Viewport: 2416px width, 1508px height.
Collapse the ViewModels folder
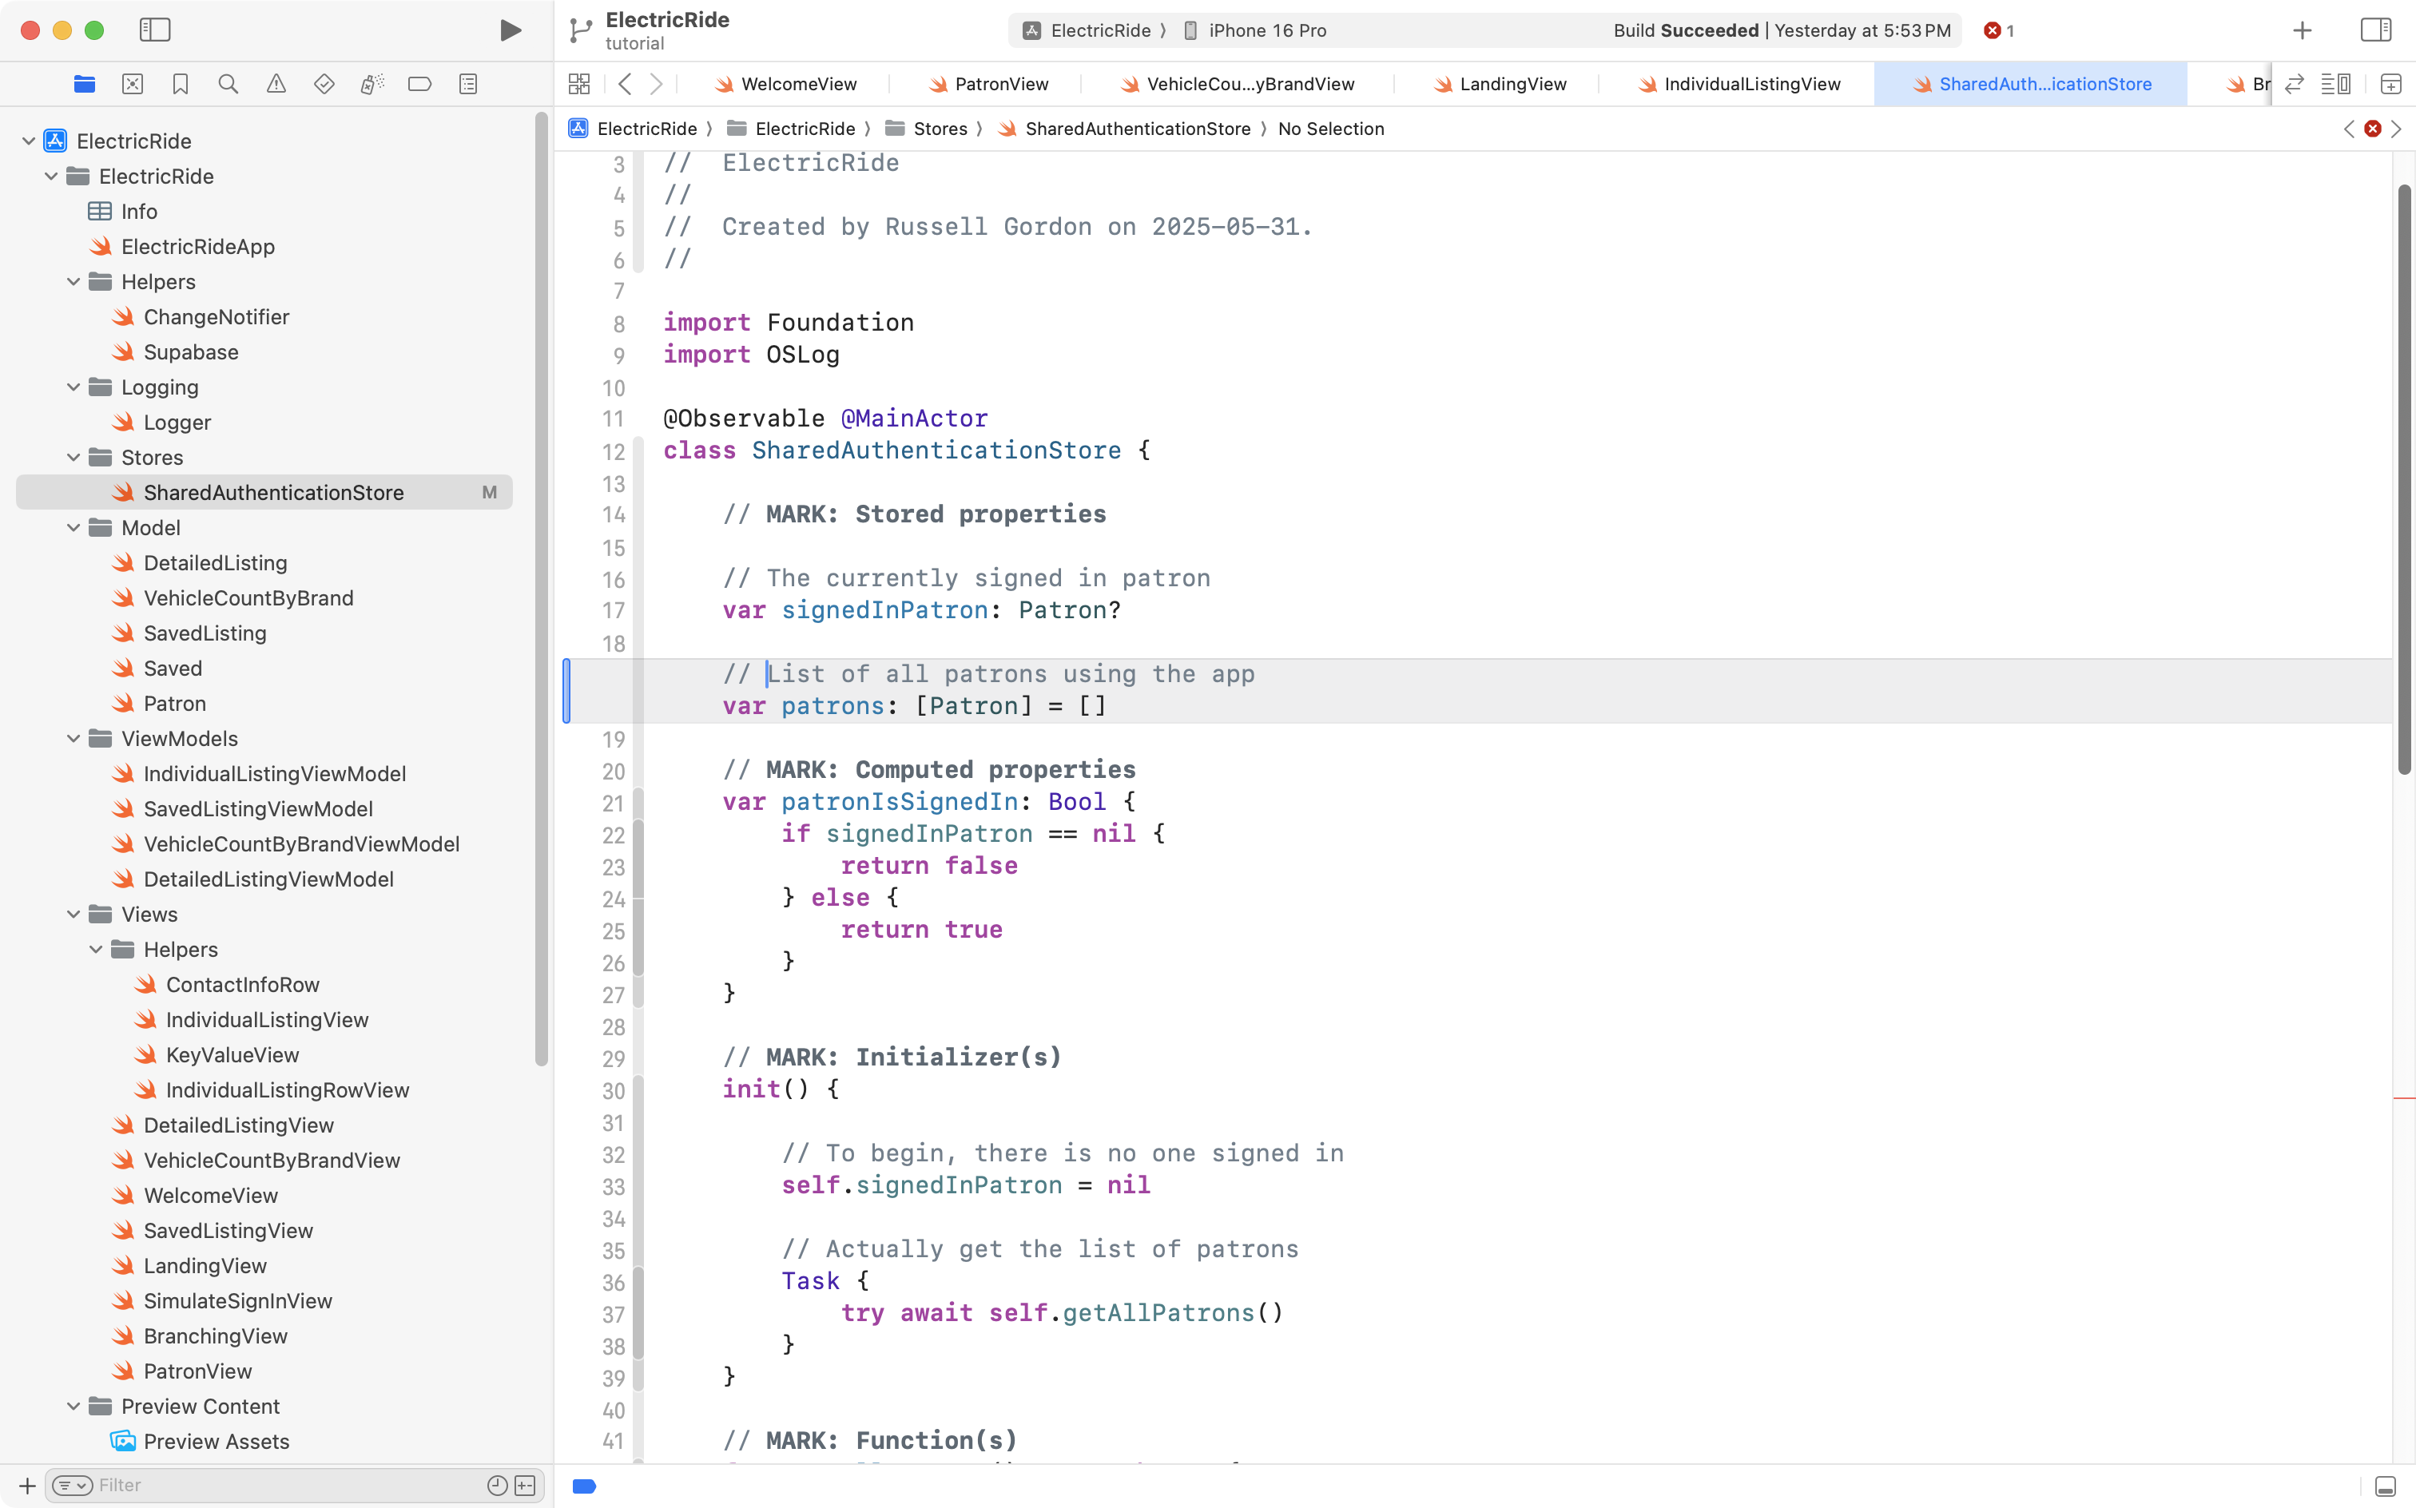point(73,738)
